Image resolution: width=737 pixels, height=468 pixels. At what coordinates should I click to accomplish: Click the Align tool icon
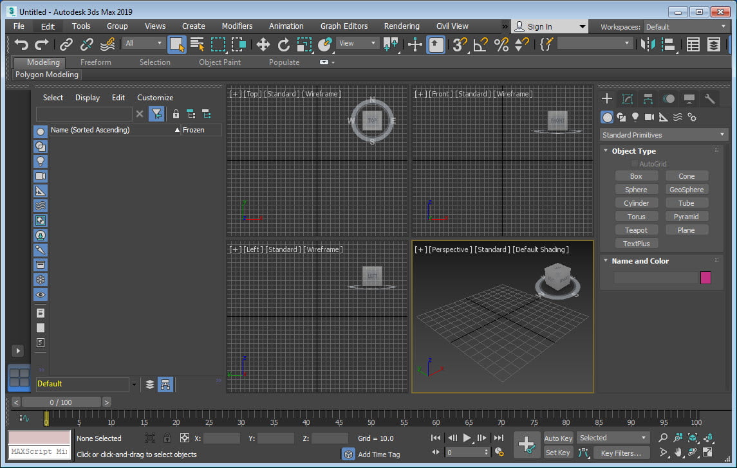tap(668, 44)
